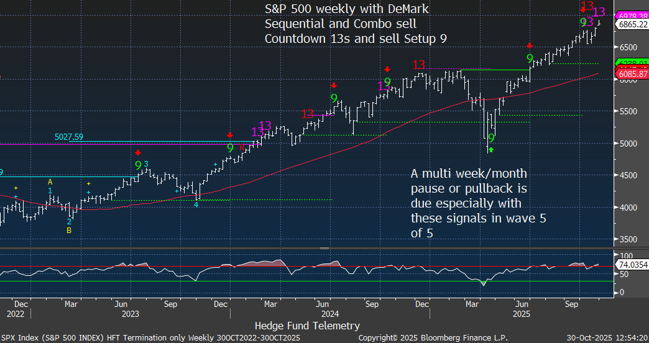Image resolution: width=649 pixels, height=343 pixels.
Task: Click red down arrow above the December 2023 green 9
Action: tap(230, 135)
